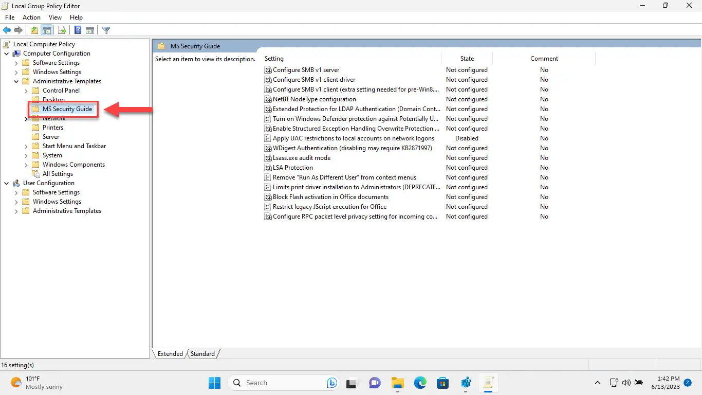Select the MS Security Guide tree folder
702x395 pixels.
tap(67, 109)
